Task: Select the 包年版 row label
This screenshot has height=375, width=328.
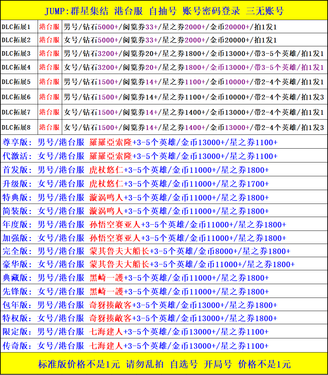Action: click(17, 305)
